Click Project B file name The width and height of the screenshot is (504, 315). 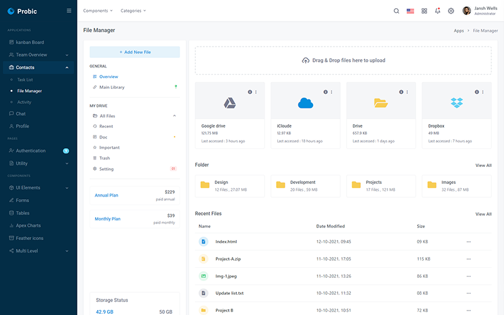[224, 310]
